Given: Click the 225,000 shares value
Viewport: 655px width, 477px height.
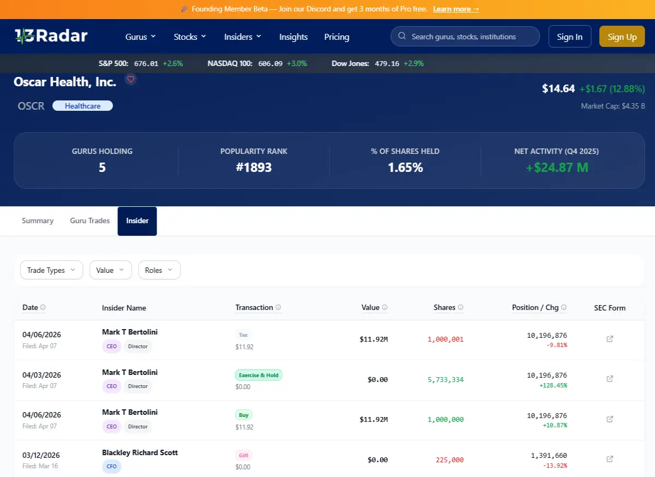Looking at the screenshot, I should [x=450, y=460].
